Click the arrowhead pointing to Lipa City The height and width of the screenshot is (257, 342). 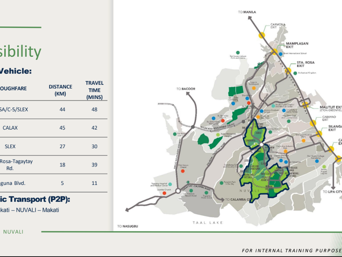(333, 188)
